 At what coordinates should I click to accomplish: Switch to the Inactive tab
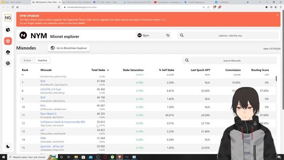(43, 60)
